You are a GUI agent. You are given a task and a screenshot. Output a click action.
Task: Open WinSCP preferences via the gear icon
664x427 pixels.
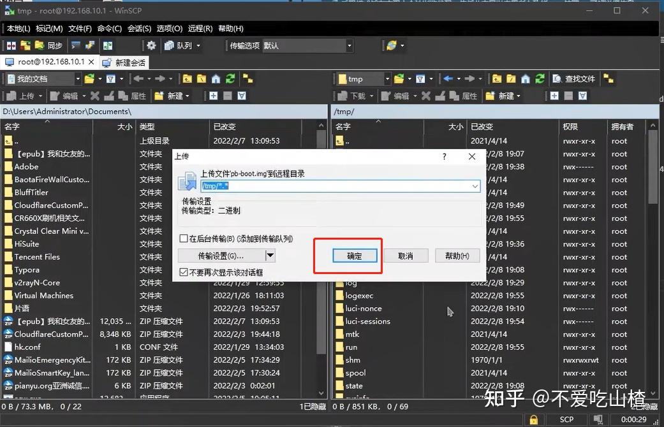(x=151, y=45)
